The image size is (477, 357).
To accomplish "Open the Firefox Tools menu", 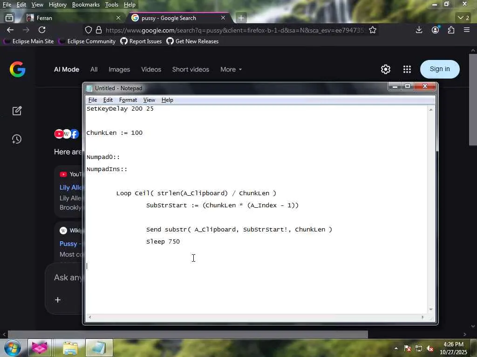I will point(112,5).
